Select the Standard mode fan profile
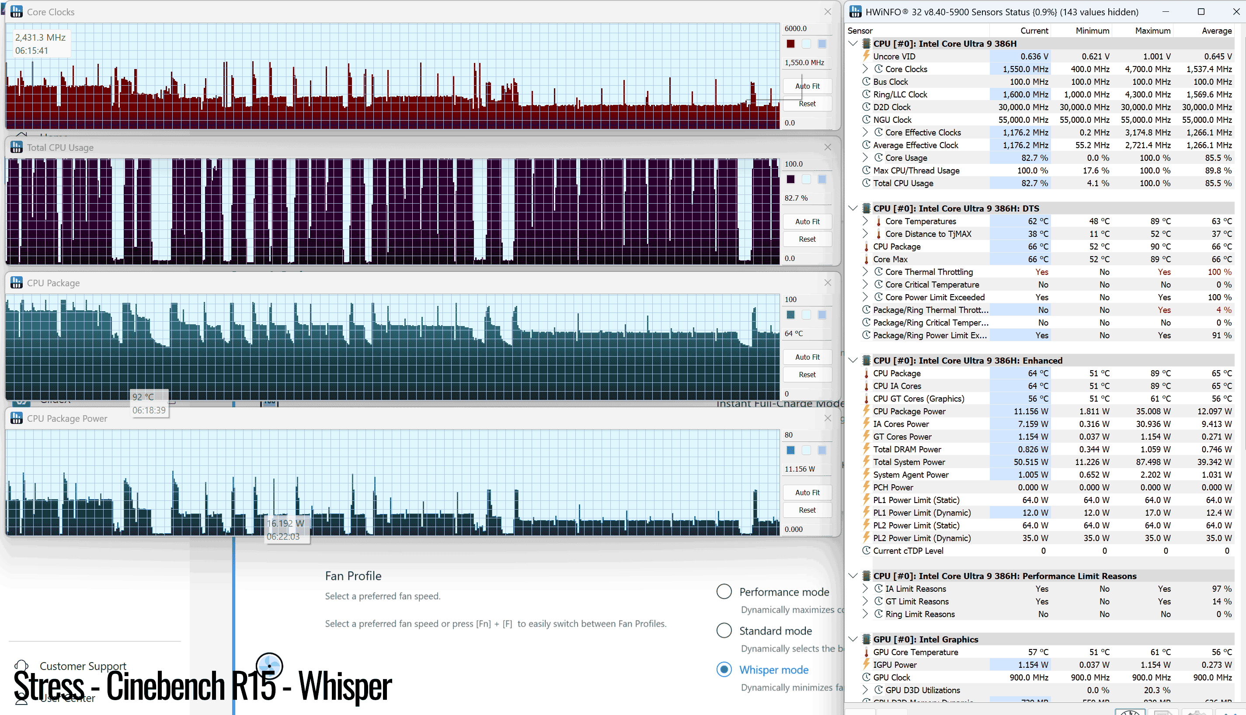The height and width of the screenshot is (715, 1246). pyautogui.click(x=724, y=631)
